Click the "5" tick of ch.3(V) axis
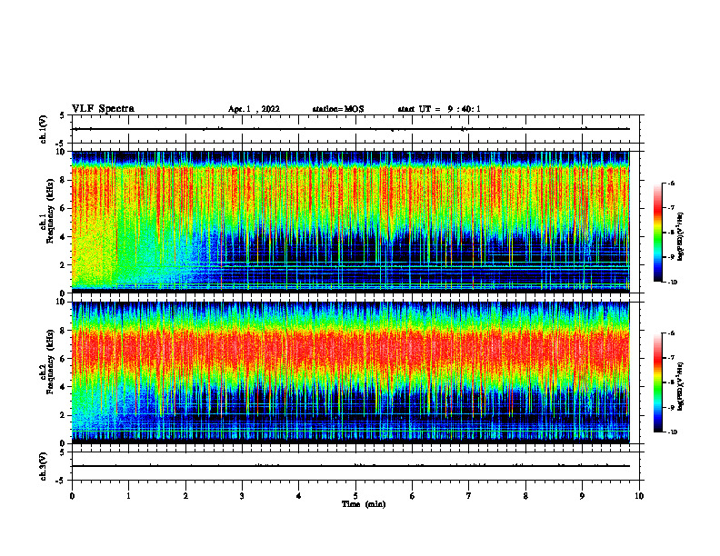720x556 pixels. [x=63, y=452]
